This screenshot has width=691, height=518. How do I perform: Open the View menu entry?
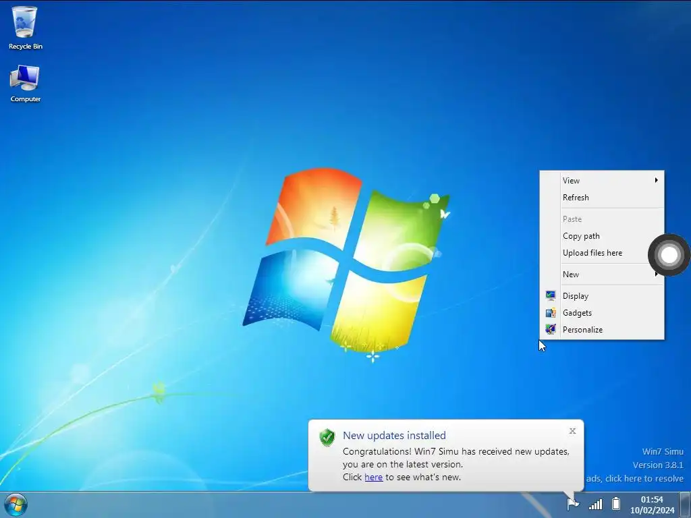601,181
